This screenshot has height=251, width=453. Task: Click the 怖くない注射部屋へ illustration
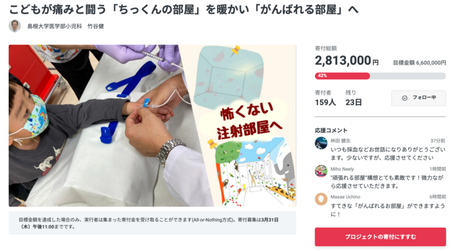point(246,125)
